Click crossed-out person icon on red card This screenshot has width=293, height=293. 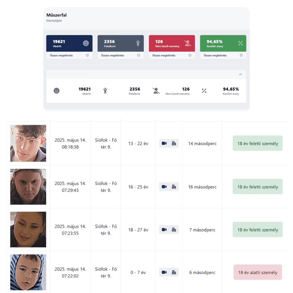[188, 43]
